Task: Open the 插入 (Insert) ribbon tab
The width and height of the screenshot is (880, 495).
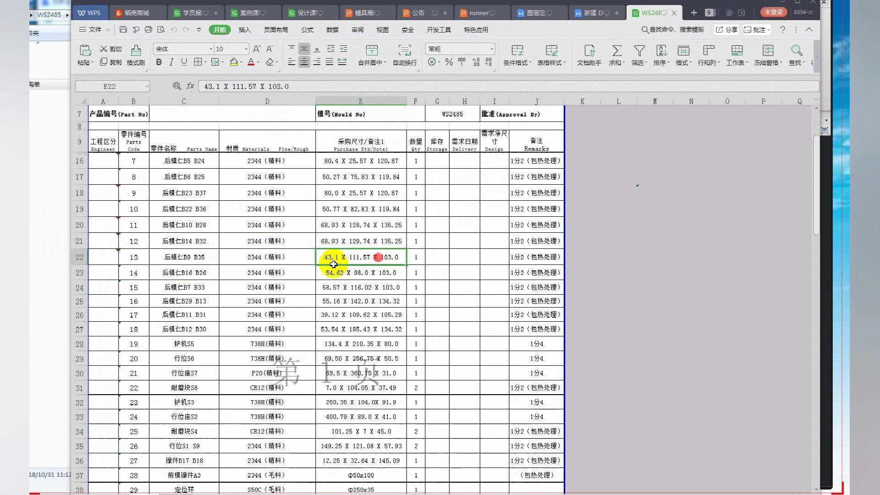Action: click(x=244, y=30)
